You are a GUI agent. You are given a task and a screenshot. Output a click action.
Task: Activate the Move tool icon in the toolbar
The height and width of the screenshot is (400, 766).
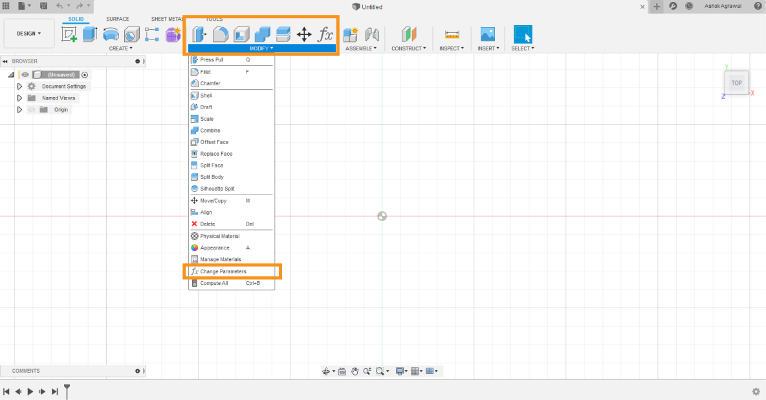coord(304,34)
